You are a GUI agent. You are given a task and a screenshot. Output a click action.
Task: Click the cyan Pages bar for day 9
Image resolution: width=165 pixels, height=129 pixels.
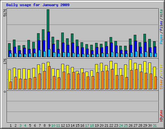tap(49, 53)
